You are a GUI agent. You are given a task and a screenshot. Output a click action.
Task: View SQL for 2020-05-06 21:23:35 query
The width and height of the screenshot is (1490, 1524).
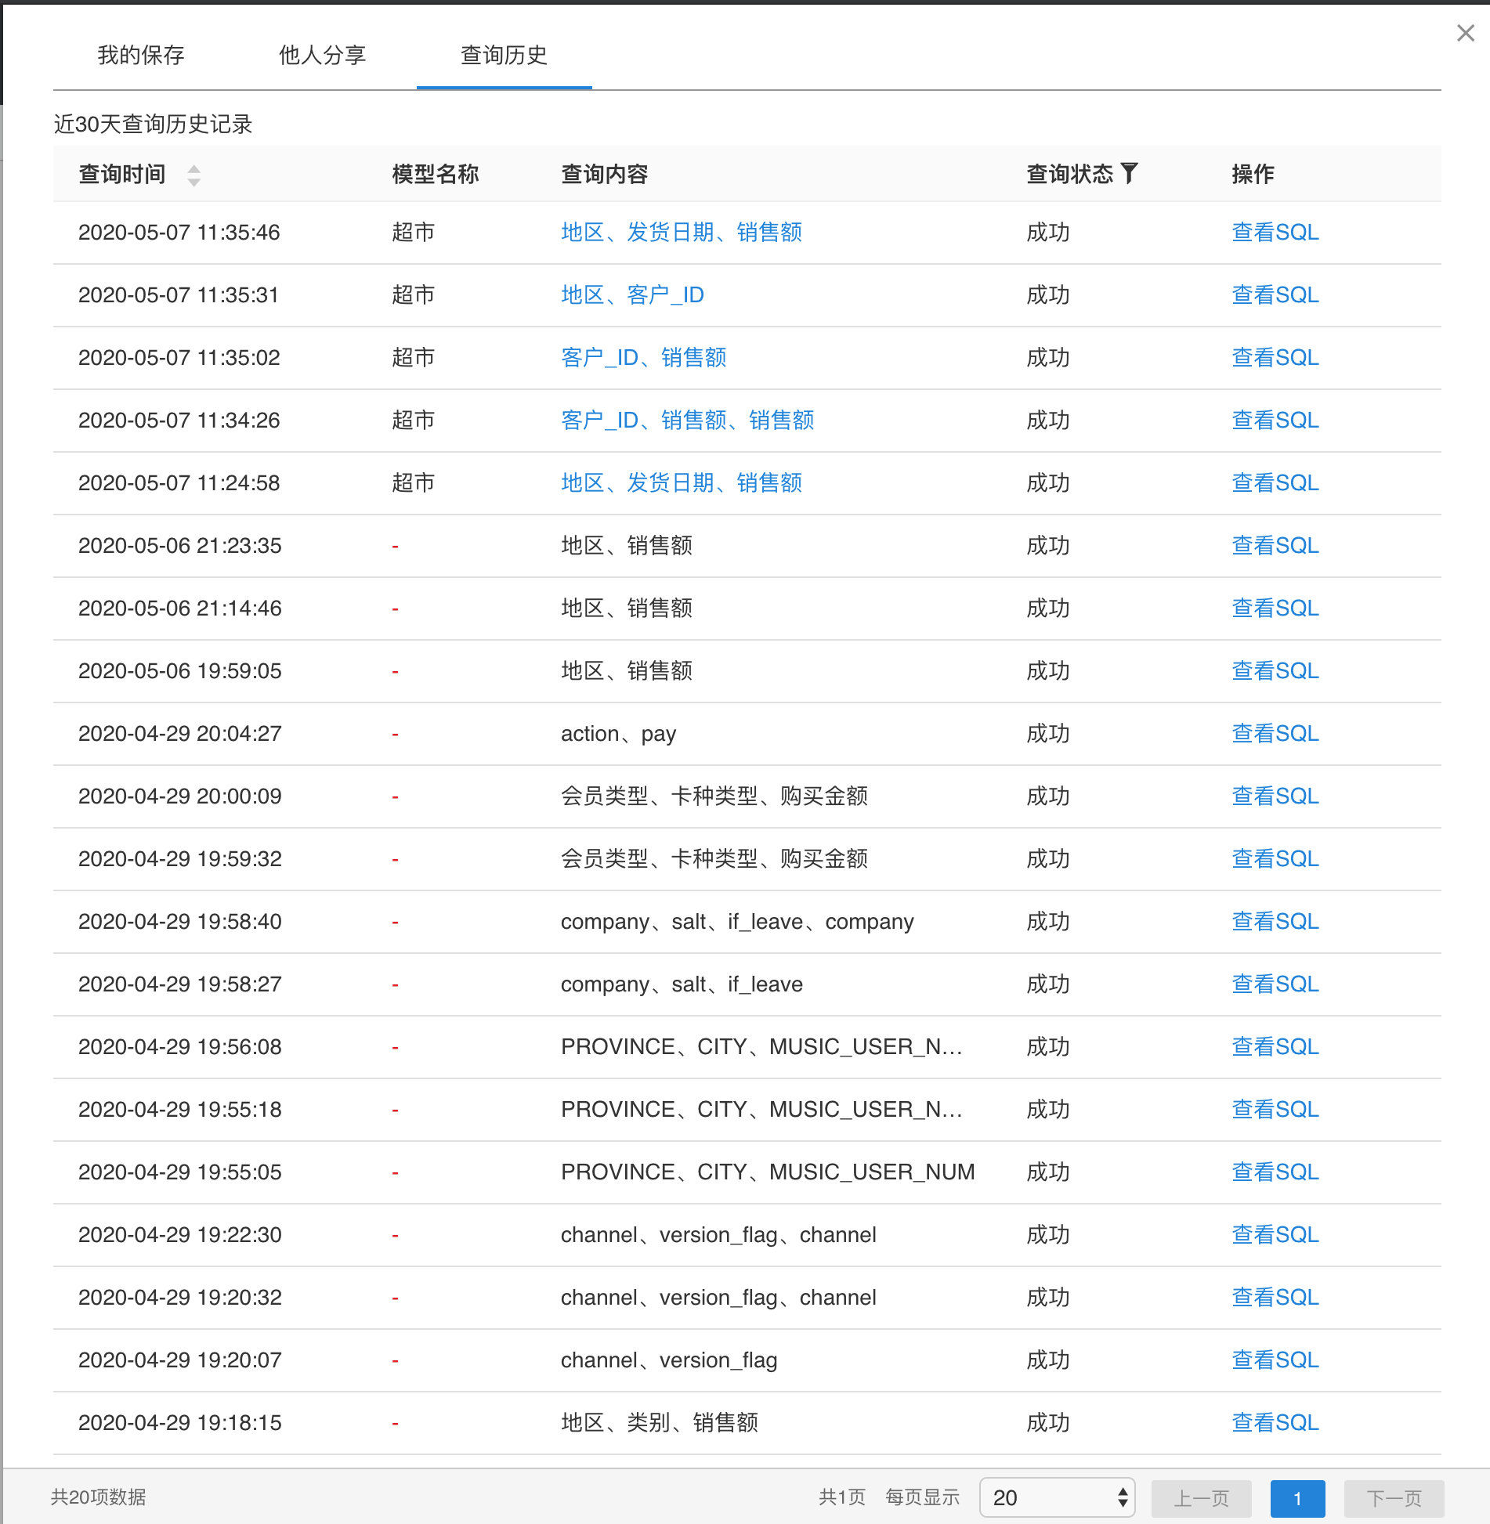(x=1275, y=546)
